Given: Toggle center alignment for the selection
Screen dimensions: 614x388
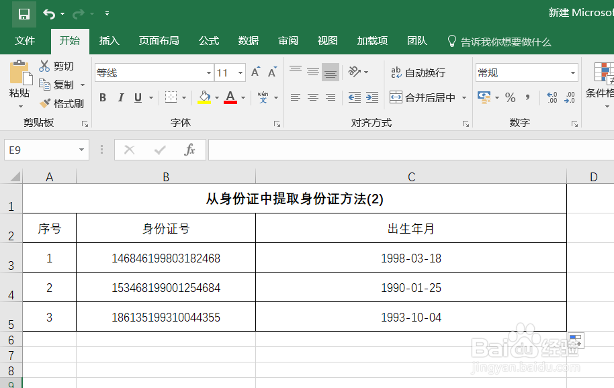Looking at the screenshot, I should 312,97.
